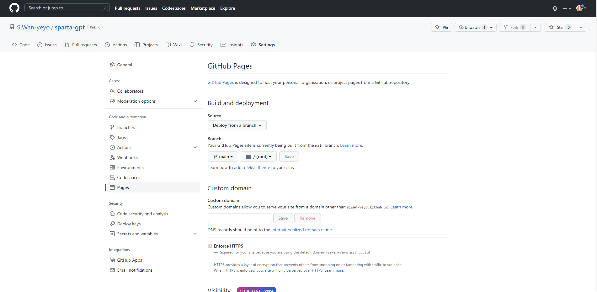Open the Wiki tab

point(173,45)
